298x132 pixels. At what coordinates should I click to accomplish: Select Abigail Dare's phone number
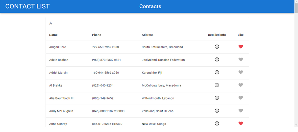click(105, 47)
